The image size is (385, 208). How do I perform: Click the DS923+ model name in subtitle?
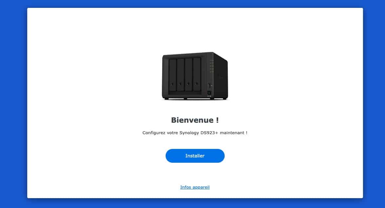tap(209, 133)
